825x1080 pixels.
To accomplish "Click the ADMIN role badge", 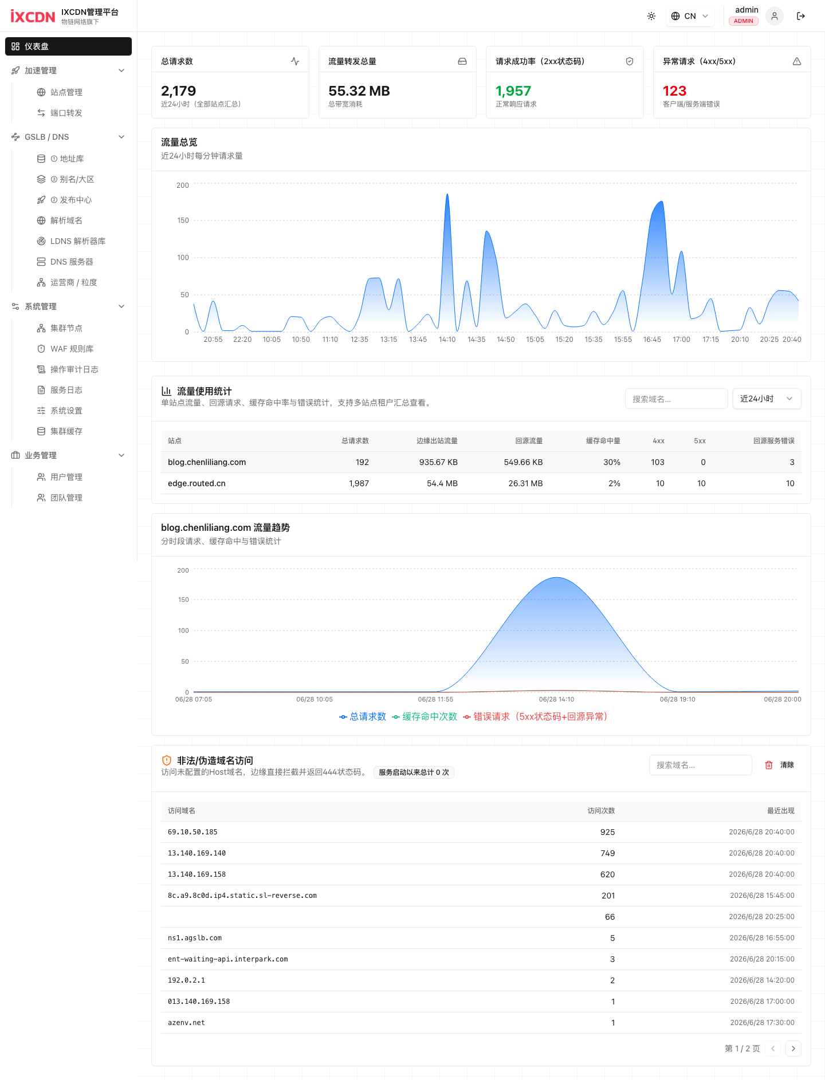I will point(743,21).
